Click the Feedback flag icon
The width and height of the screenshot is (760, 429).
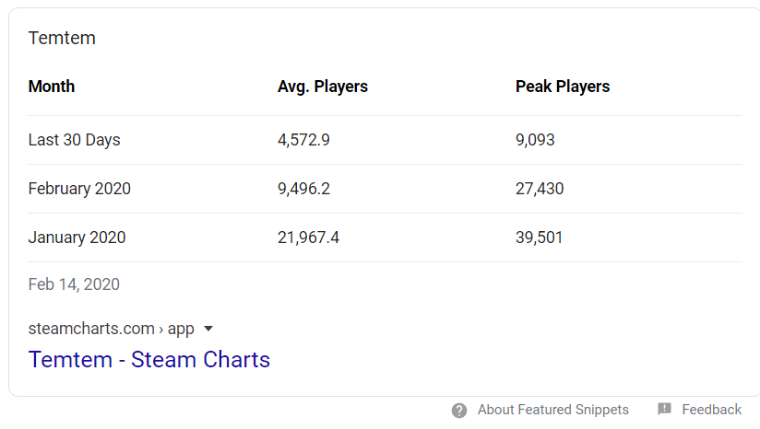[x=664, y=409]
